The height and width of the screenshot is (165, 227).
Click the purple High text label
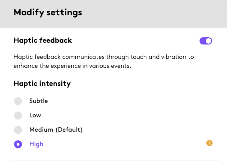[x=36, y=144]
